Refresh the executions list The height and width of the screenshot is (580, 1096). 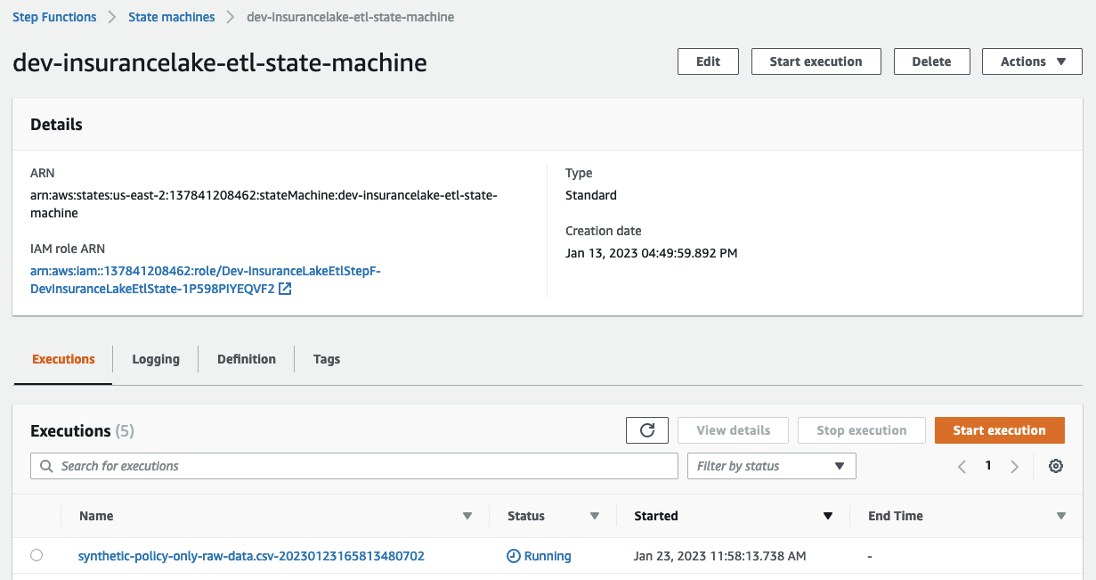pos(647,429)
